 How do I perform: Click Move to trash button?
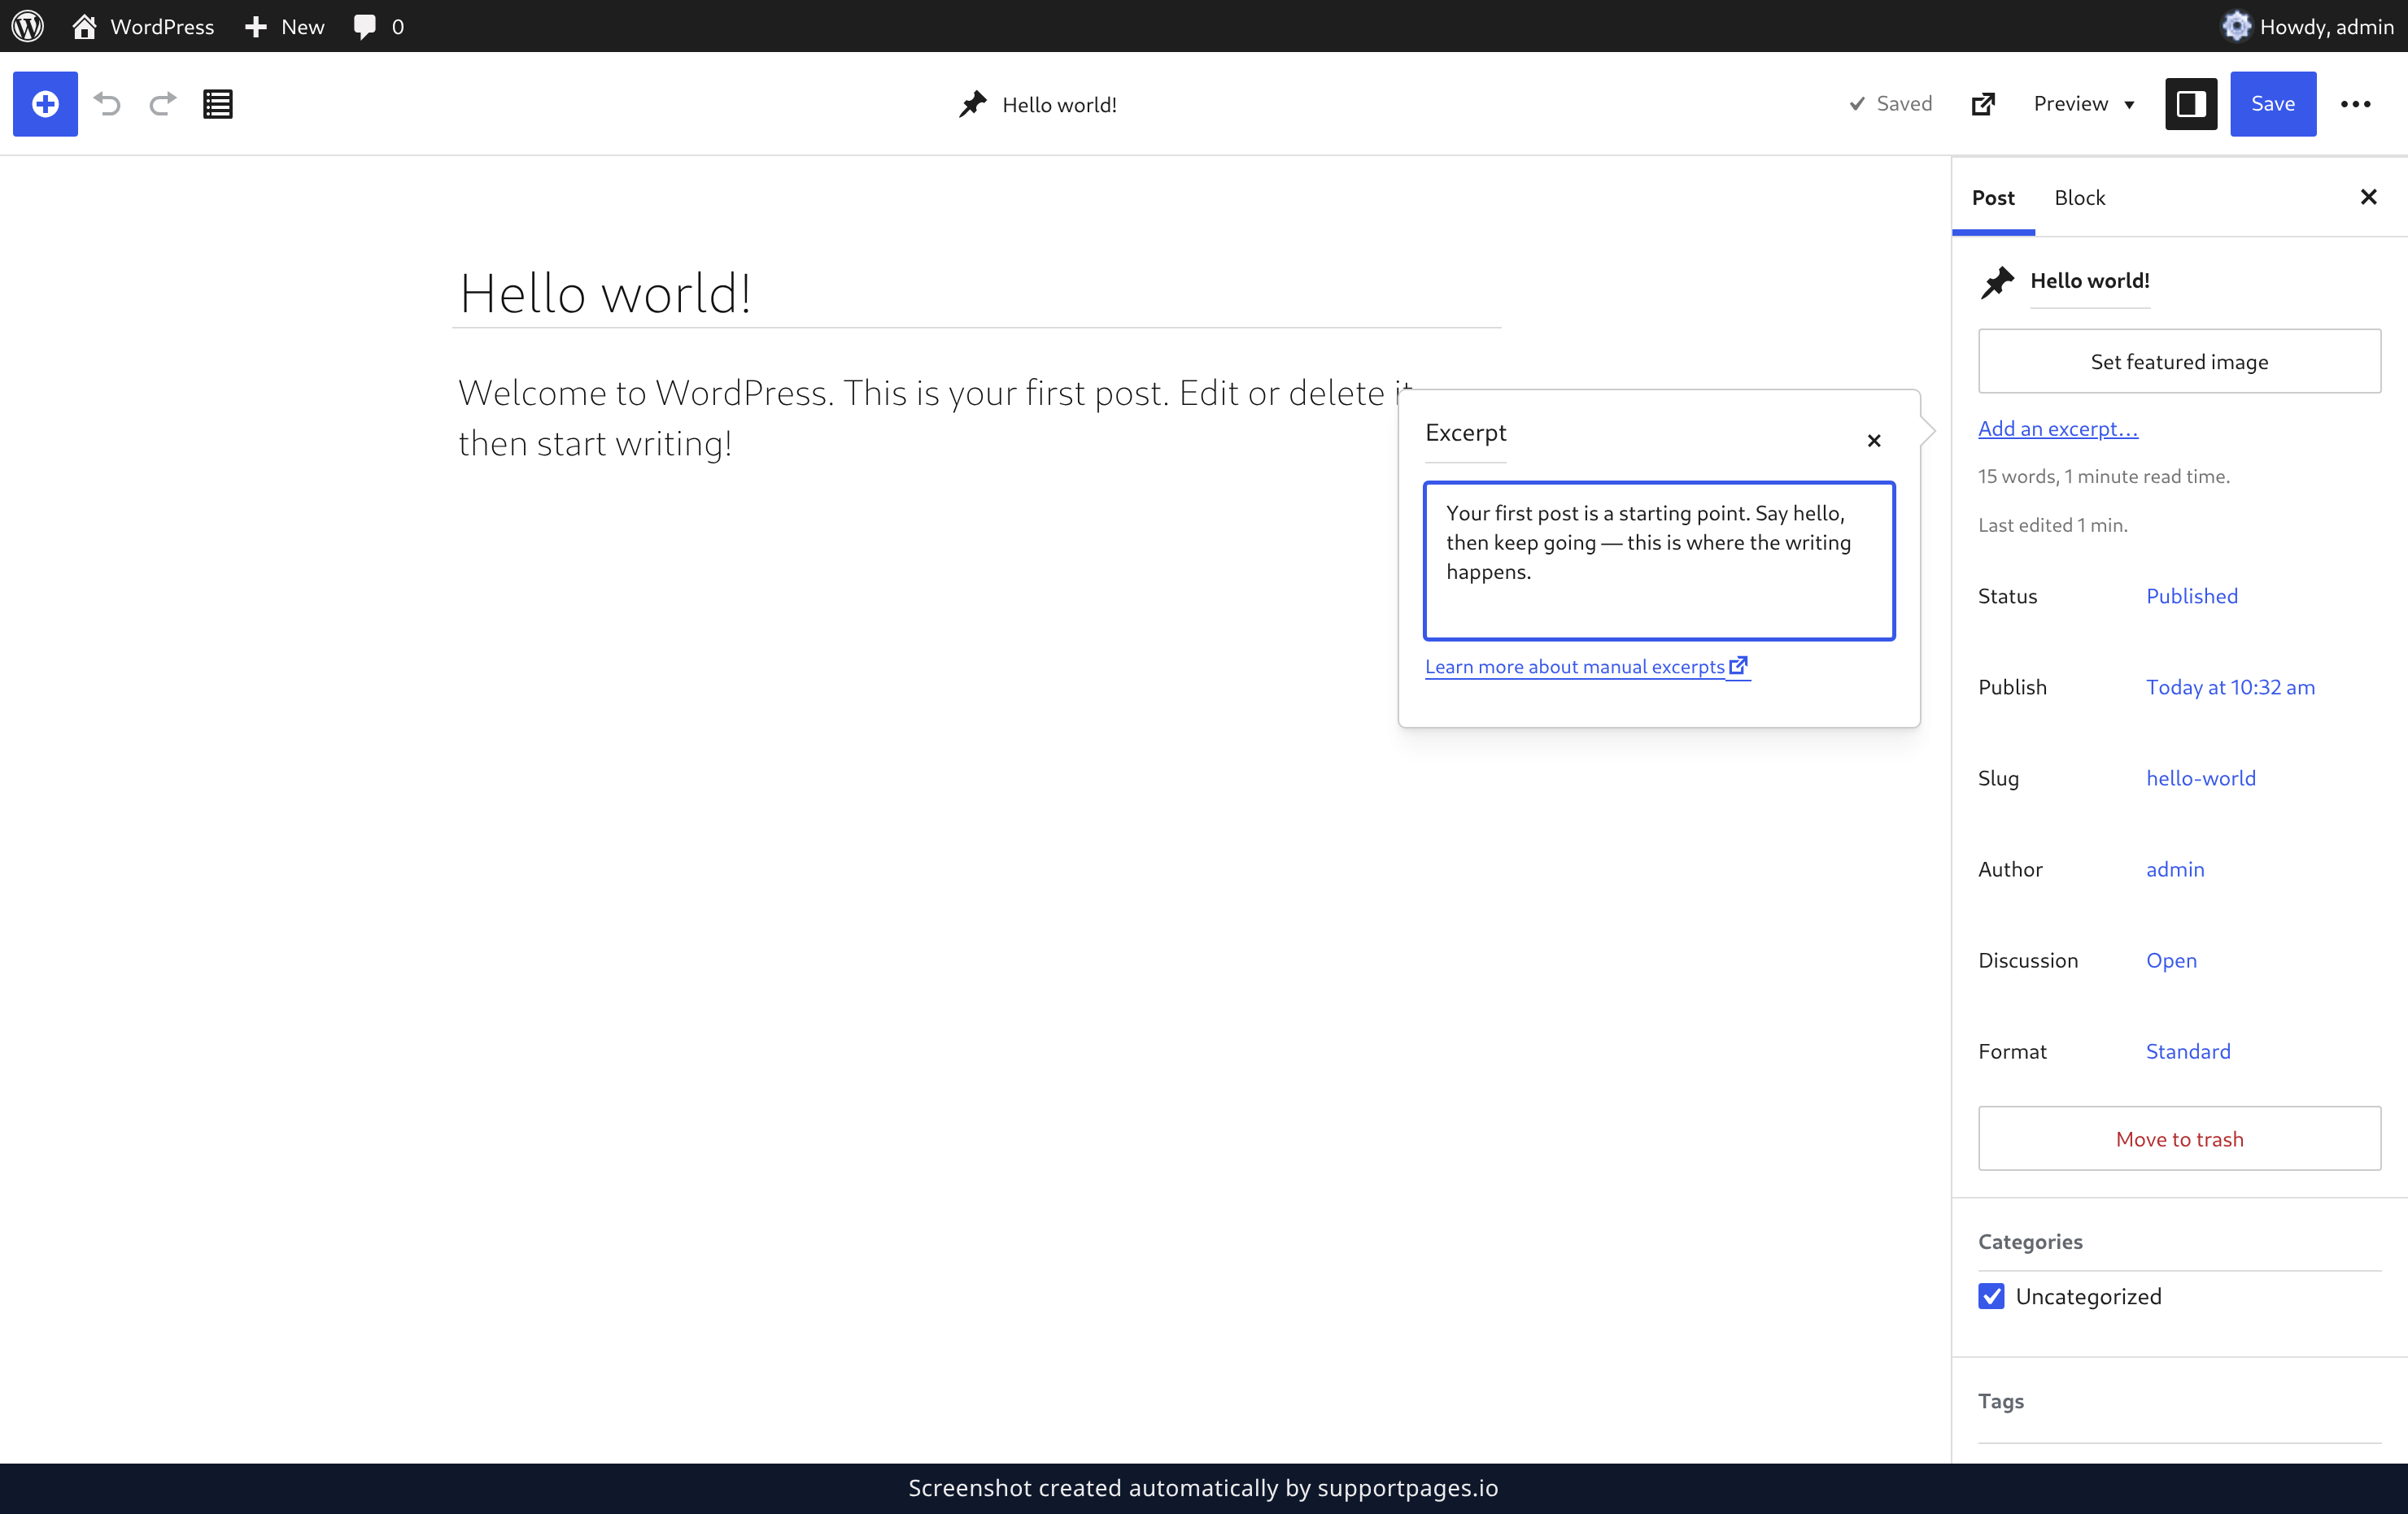pyautogui.click(x=2179, y=1138)
